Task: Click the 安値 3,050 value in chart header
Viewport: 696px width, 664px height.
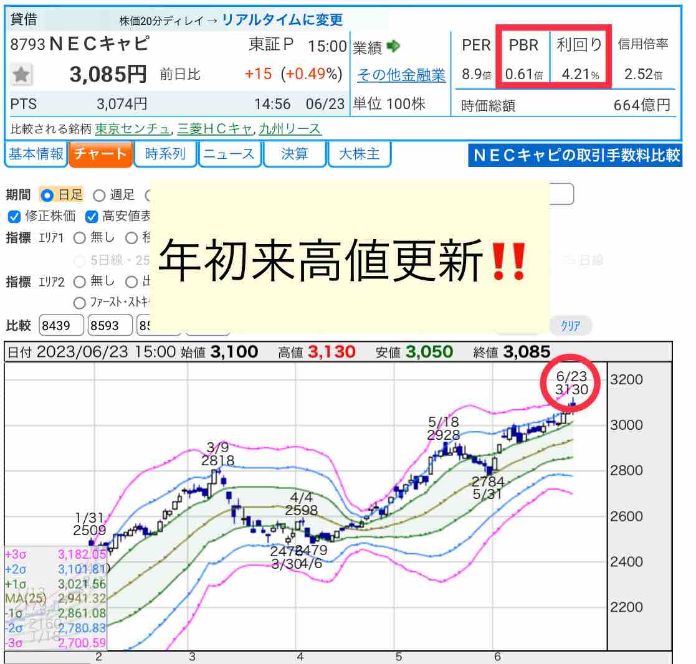Action: coord(429,352)
